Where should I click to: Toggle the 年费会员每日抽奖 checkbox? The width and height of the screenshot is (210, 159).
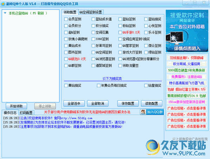(98, 86)
